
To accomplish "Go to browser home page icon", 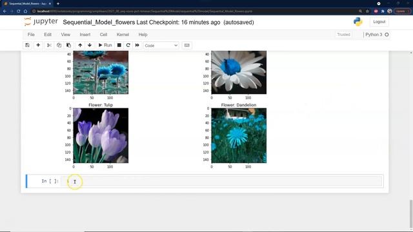I will (25, 12).
